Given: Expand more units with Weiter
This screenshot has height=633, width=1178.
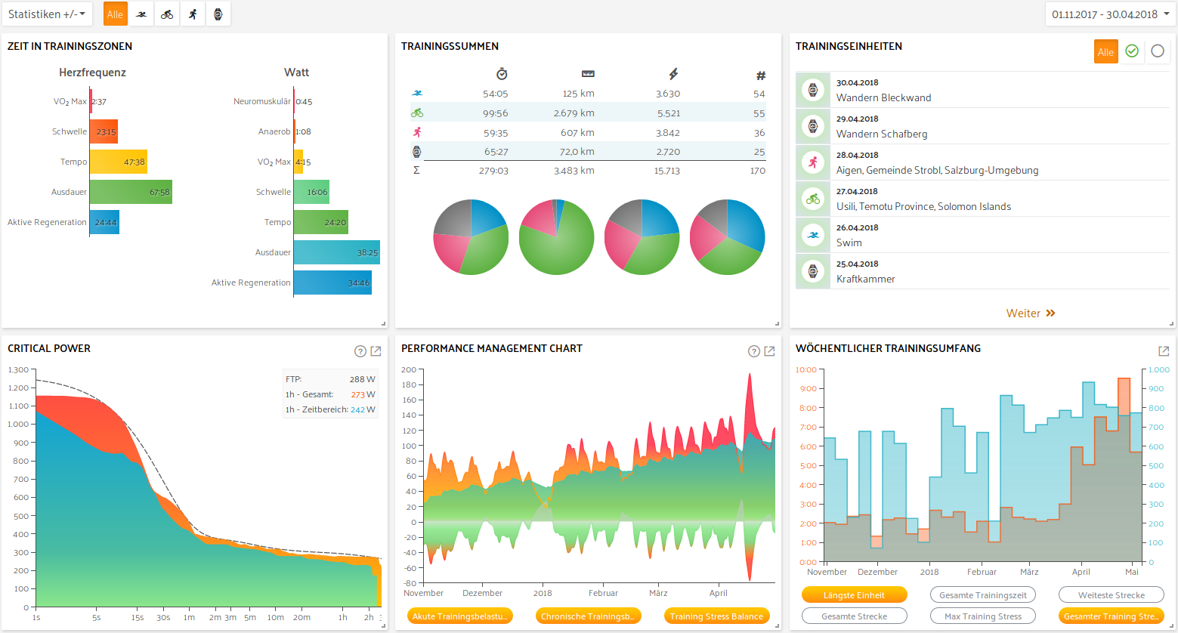Looking at the screenshot, I should coord(1030,313).
